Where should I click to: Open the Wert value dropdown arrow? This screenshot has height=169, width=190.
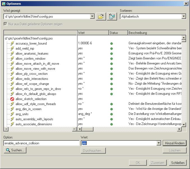pos(159,143)
